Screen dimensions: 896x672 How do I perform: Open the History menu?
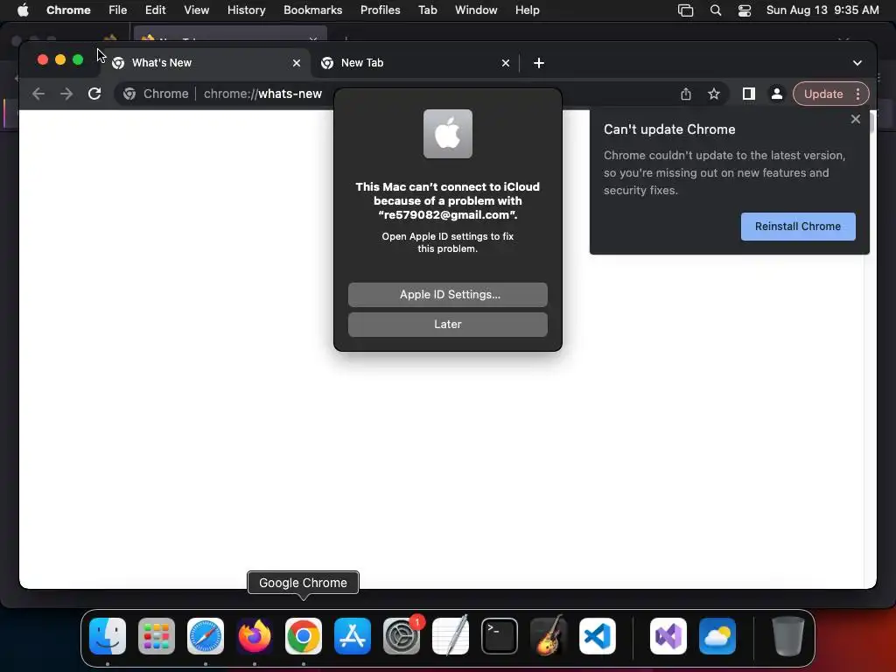[246, 10]
